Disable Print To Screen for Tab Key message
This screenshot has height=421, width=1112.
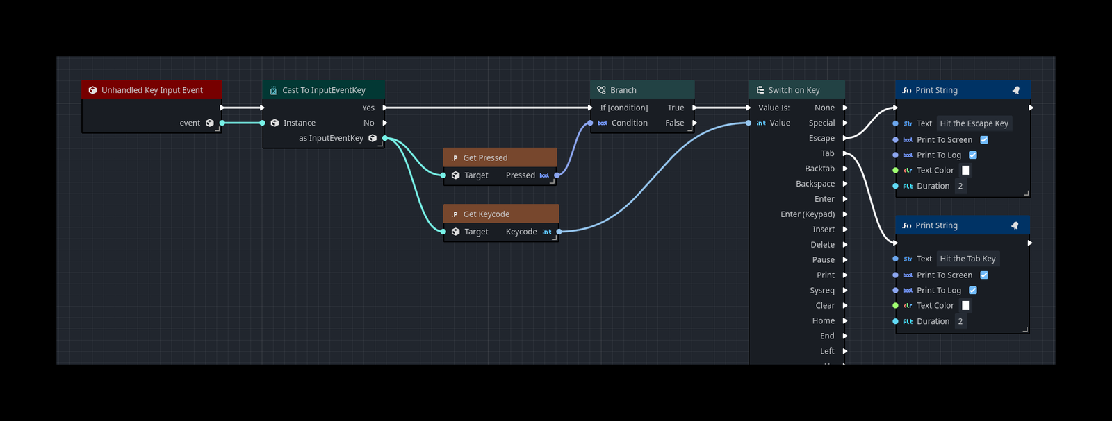click(x=984, y=275)
